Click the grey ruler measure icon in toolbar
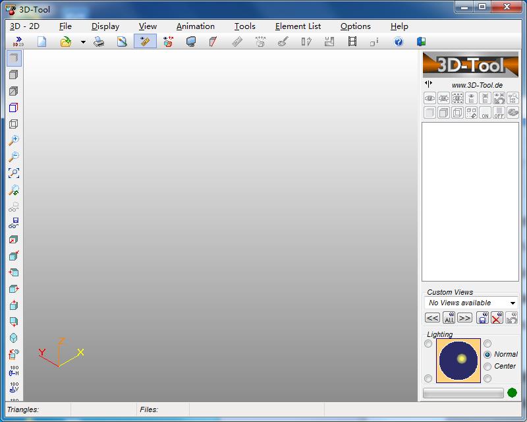 (237, 42)
